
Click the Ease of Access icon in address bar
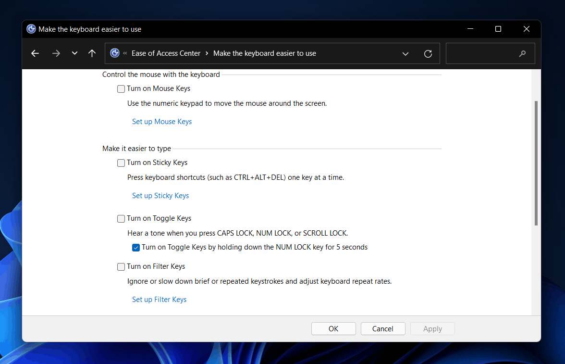coord(114,53)
